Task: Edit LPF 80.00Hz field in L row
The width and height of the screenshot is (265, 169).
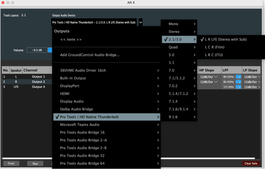Action: (x=229, y=77)
